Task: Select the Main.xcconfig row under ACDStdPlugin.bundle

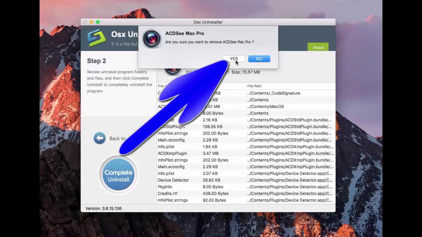Action: 246,140
